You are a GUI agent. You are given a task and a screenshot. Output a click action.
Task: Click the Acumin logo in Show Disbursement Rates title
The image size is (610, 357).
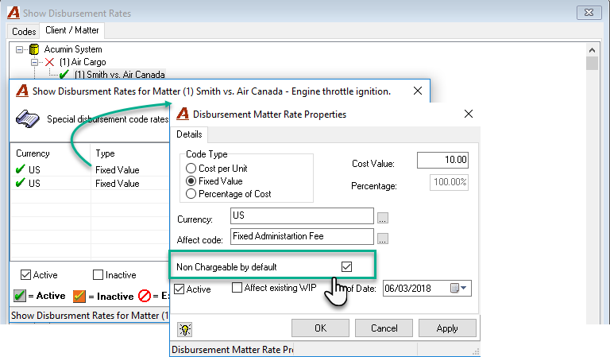pos(14,13)
